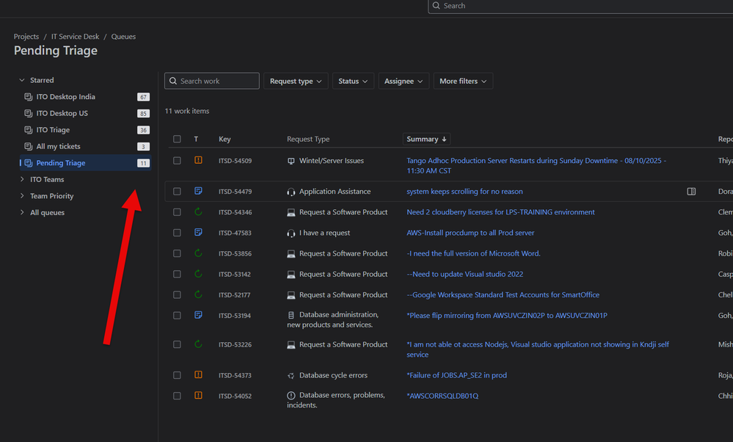Expand the ITO Teams section
This screenshot has height=442, width=733.
click(22, 179)
